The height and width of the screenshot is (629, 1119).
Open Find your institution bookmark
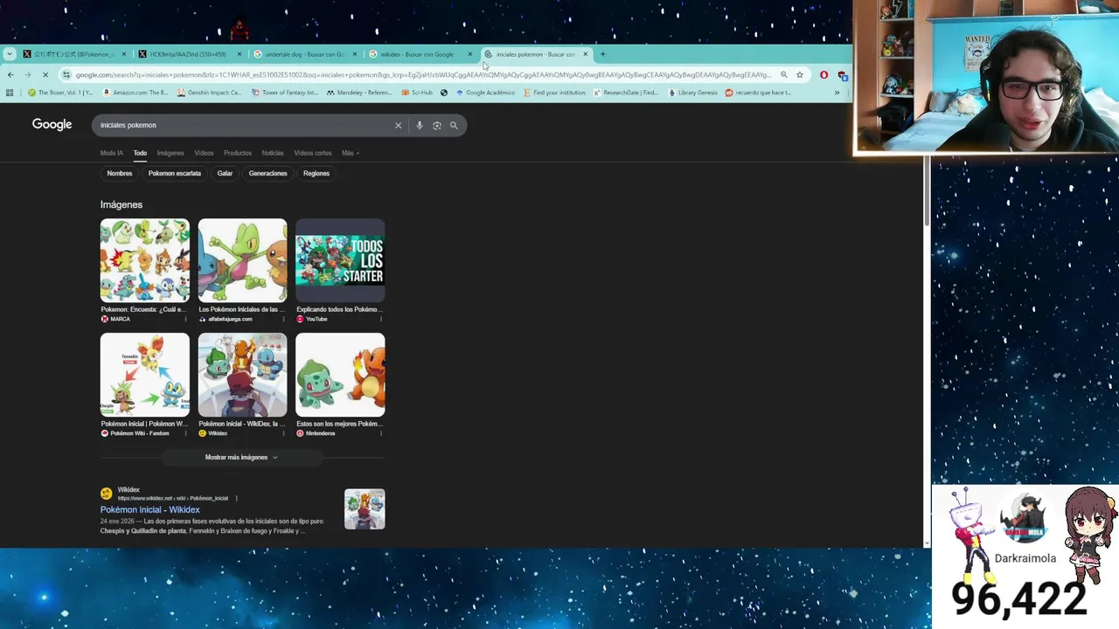click(553, 93)
